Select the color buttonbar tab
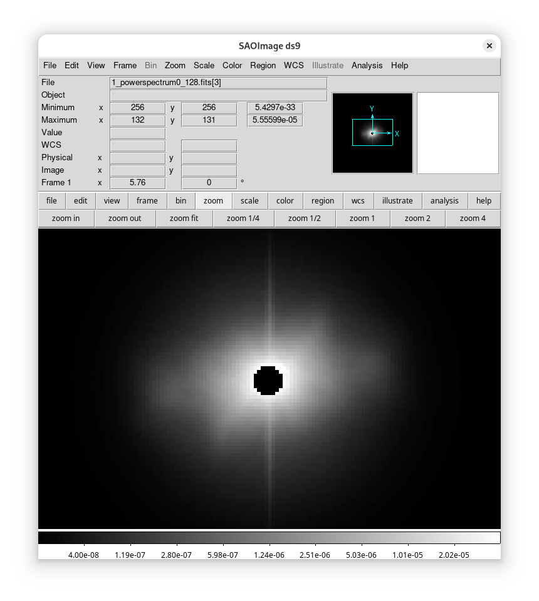This screenshot has height=601, width=539. pyautogui.click(x=285, y=201)
